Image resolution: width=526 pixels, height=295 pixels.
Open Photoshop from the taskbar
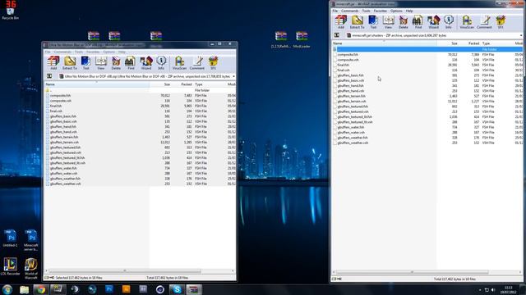point(109,289)
